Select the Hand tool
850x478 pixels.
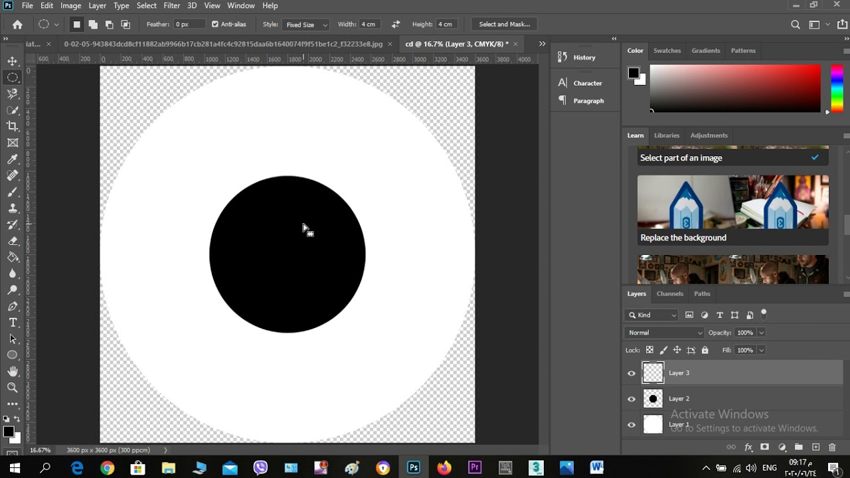tap(13, 371)
